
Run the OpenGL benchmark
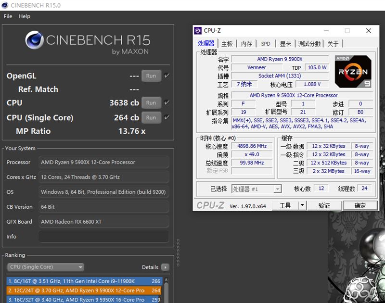(151, 76)
